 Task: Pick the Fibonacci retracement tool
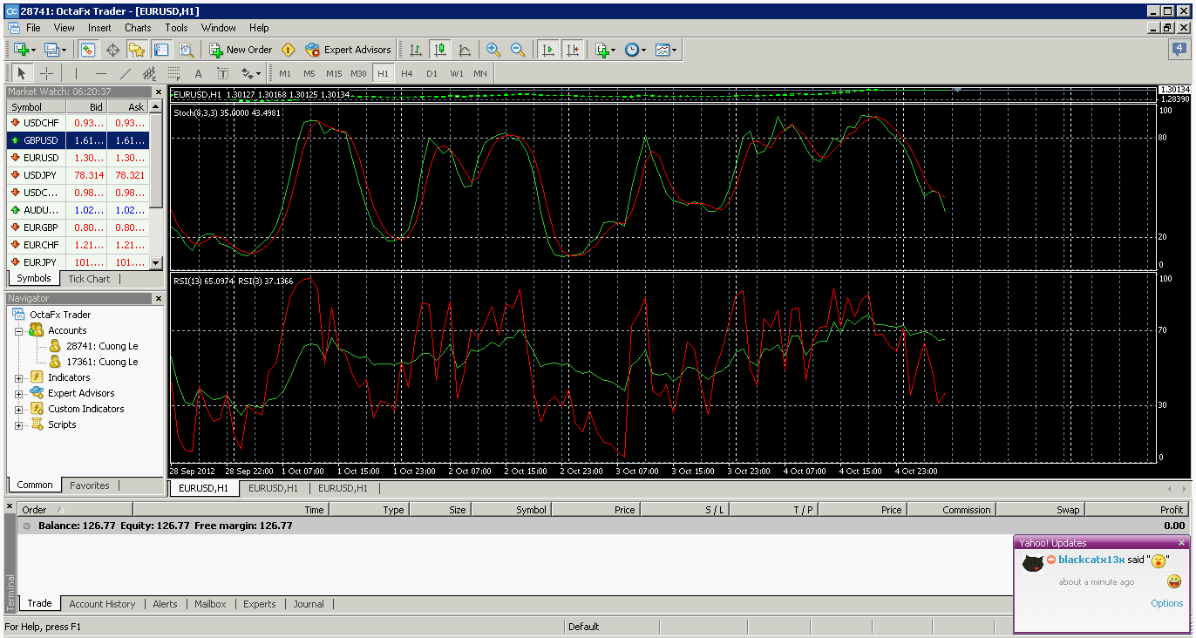point(174,73)
